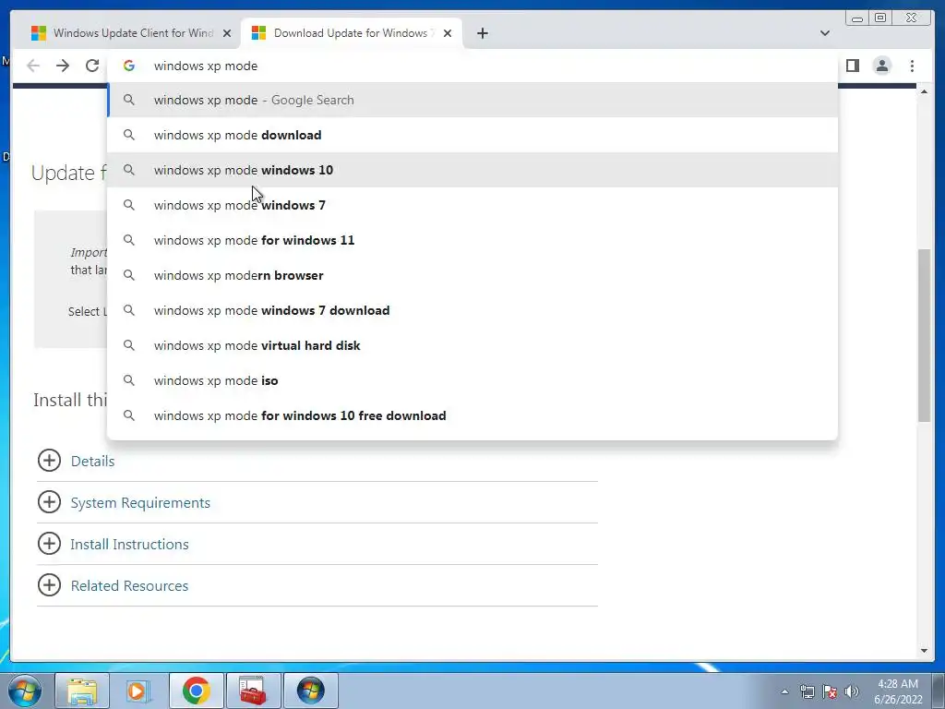The height and width of the screenshot is (709, 945).
Task: Select suggestion 'windows xp modern browser'
Action: [x=472, y=275]
